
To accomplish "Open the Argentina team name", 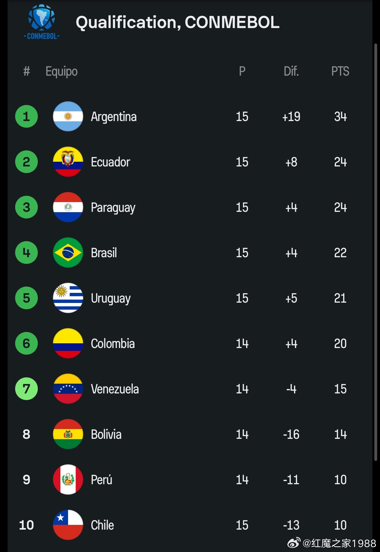I will (x=114, y=117).
